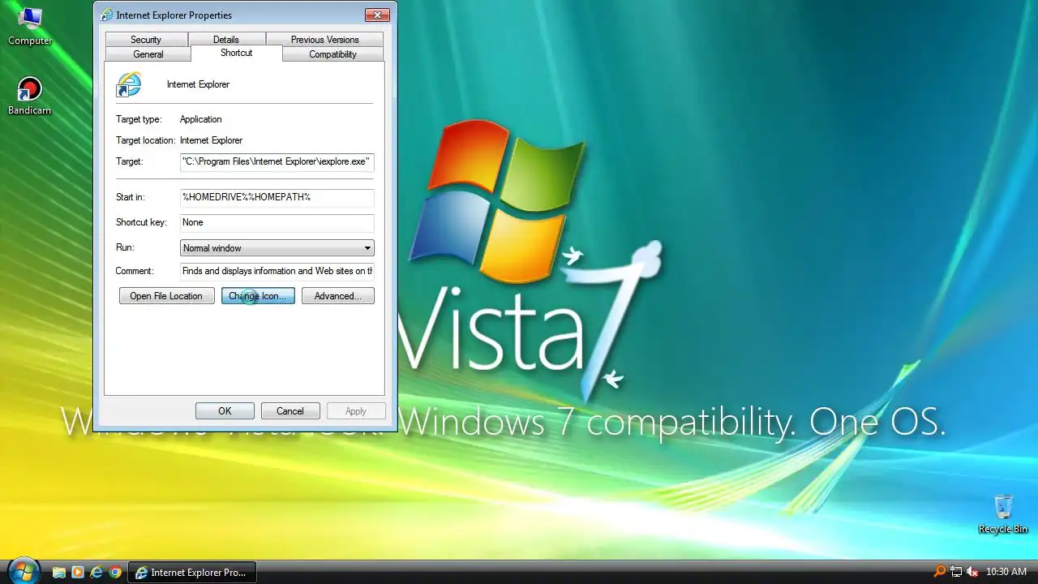Viewport: 1038px width, 584px height.
Task: Click the 'Target type:' label
Action: 139,119
